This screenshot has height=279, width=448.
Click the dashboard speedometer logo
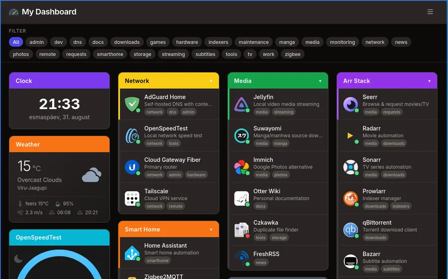pos(13,12)
